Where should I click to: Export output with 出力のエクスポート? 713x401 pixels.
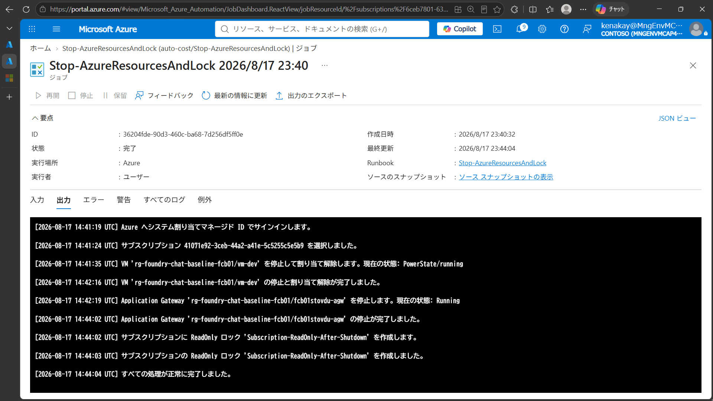click(x=311, y=96)
